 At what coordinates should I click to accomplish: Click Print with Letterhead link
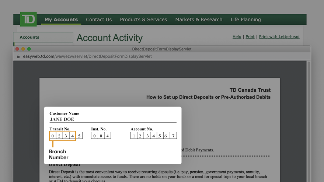[x=279, y=36]
